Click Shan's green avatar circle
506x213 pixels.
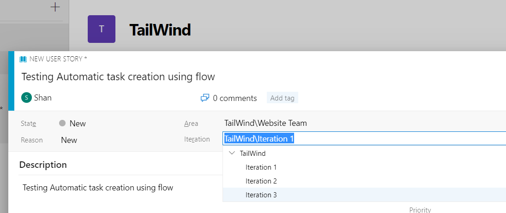coord(26,98)
